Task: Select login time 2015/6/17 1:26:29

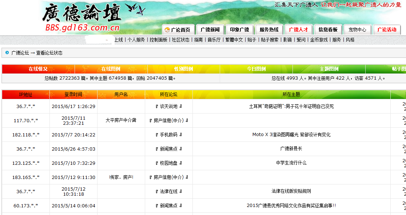Action: tap(73, 106)
